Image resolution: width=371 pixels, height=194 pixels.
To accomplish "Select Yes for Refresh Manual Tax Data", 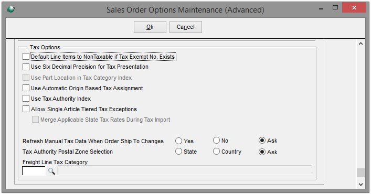I will (x=178, y=141).
